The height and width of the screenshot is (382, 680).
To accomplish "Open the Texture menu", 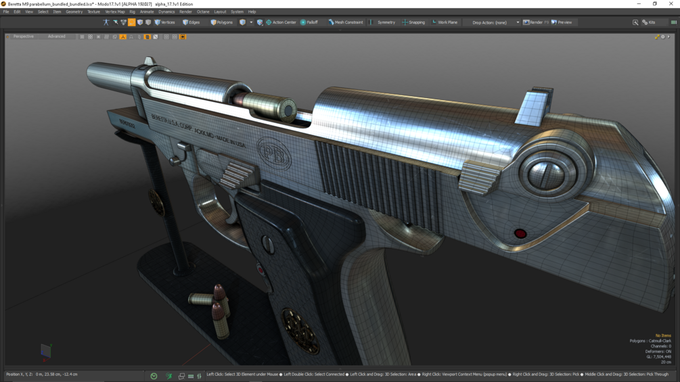I will click(x=93, y=11).
